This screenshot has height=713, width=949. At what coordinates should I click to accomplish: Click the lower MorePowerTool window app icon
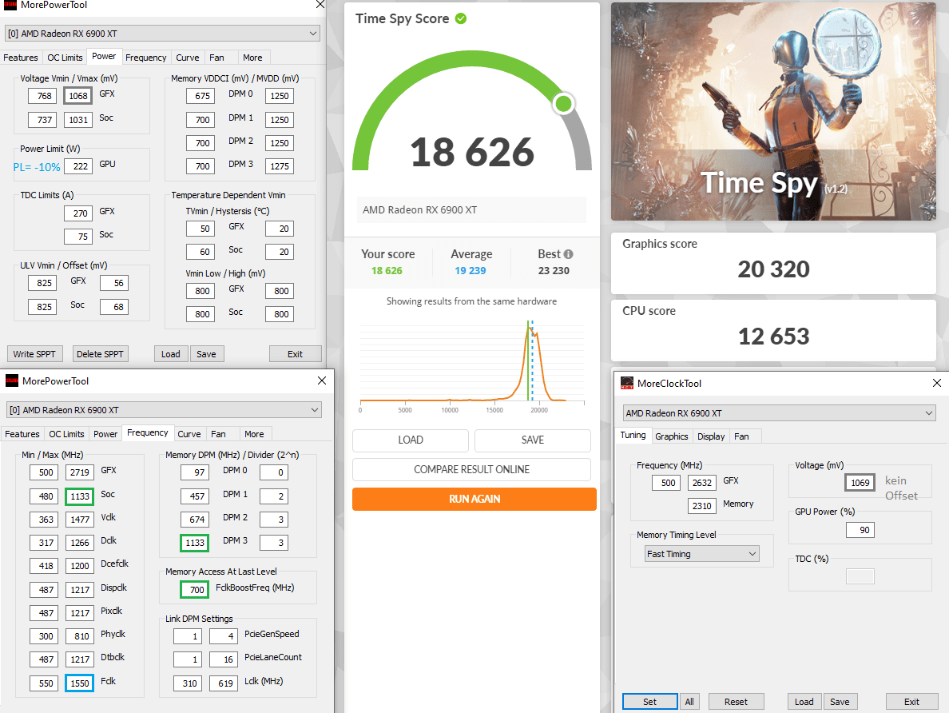point(11,380)
